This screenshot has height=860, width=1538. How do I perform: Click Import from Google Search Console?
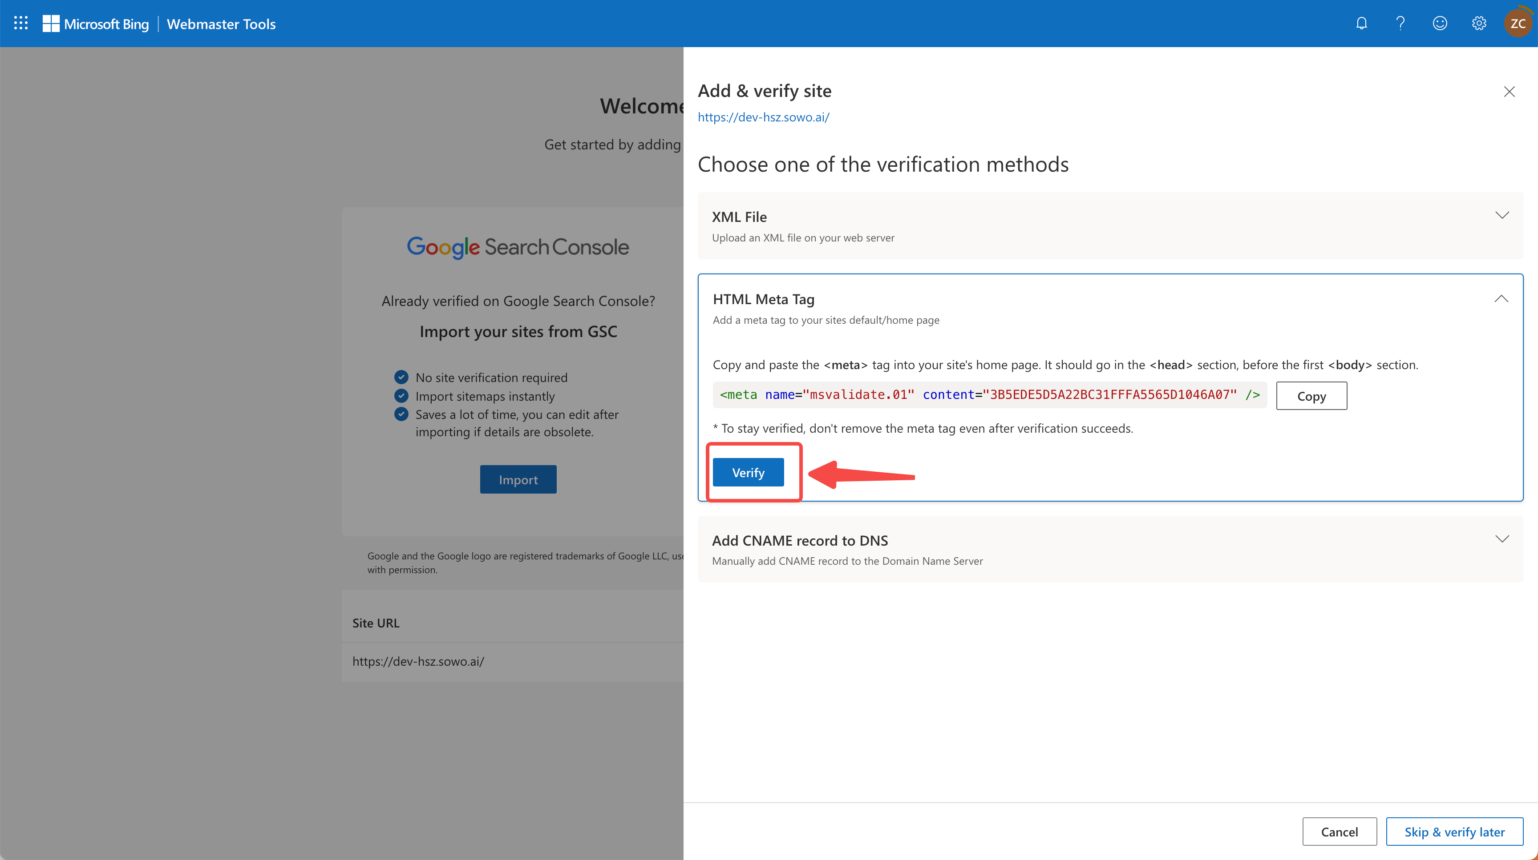[518, 479]
